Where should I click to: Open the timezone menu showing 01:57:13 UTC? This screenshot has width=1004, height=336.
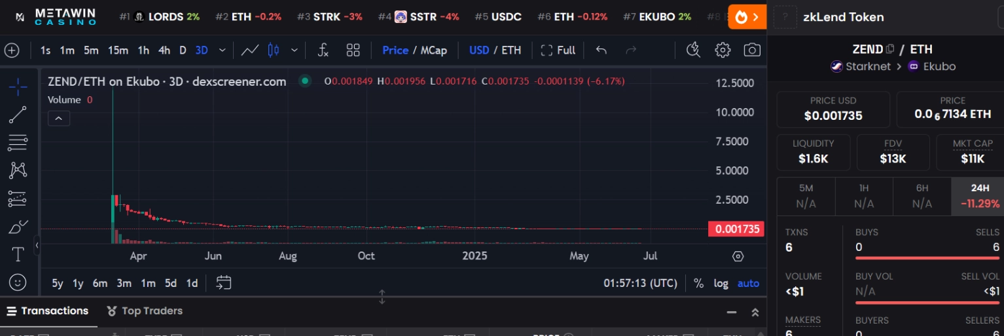pos(640,283)
